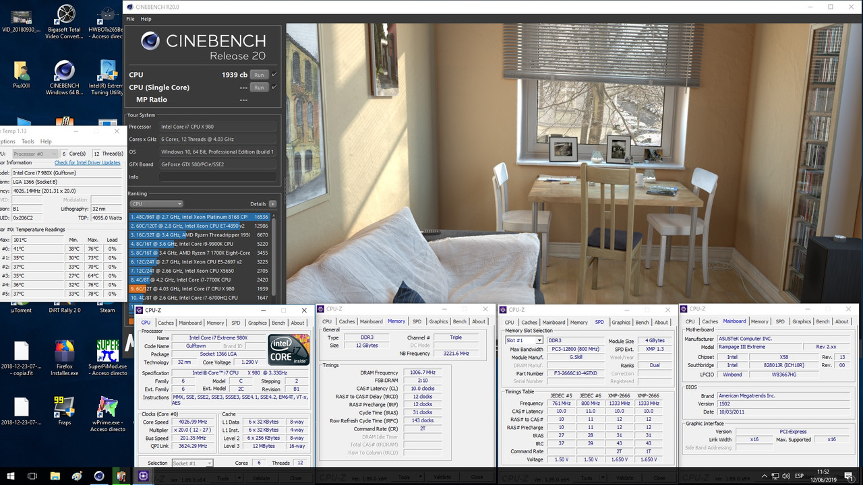
Task: Toggle the CPU (Single Core) test checkbox
Action: coord(274,87)
